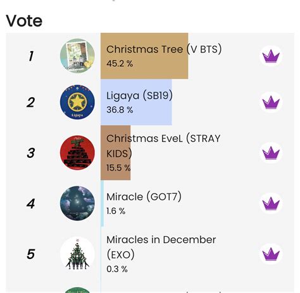Click the tan 45.2 % progress bar
This screenshot has width=300, height=293.
144,56
